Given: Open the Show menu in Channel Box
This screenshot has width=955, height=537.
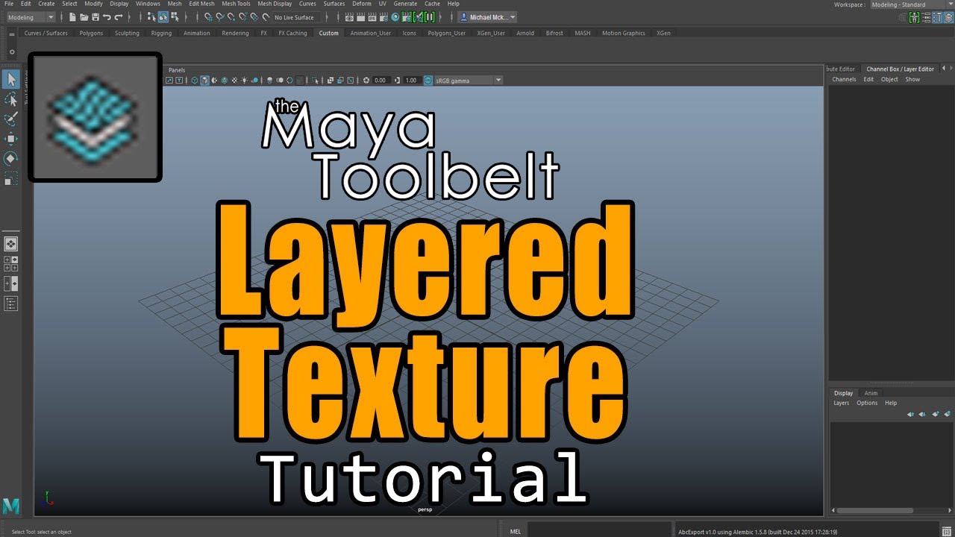Looking at the screenshot, I should pyautogui.click(x=912, y=79).
